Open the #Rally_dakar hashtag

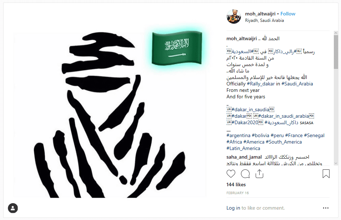[x=261, y=84]
